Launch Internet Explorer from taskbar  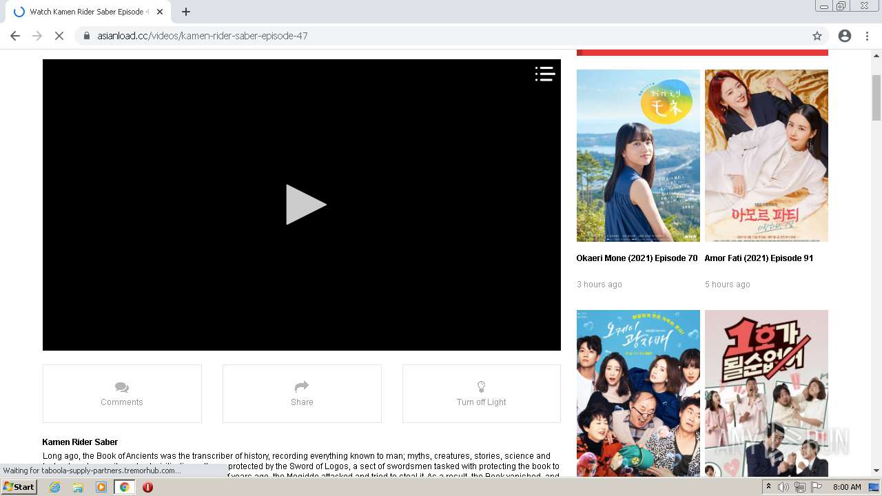pos(55,487)
